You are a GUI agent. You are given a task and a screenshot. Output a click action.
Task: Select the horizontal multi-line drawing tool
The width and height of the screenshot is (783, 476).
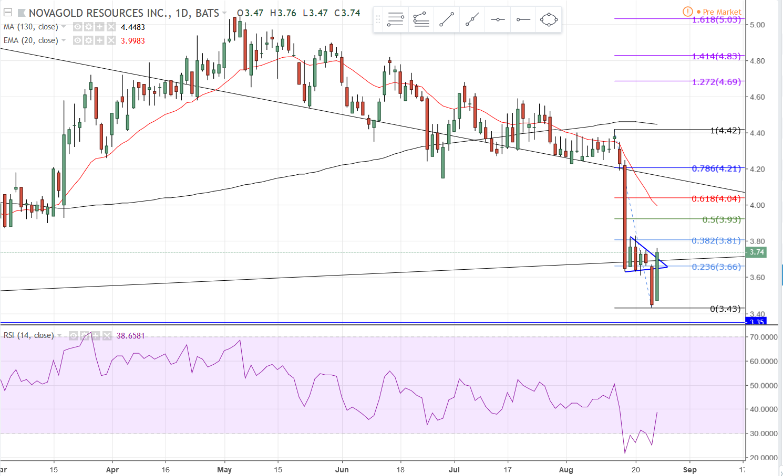pos(395,20)
